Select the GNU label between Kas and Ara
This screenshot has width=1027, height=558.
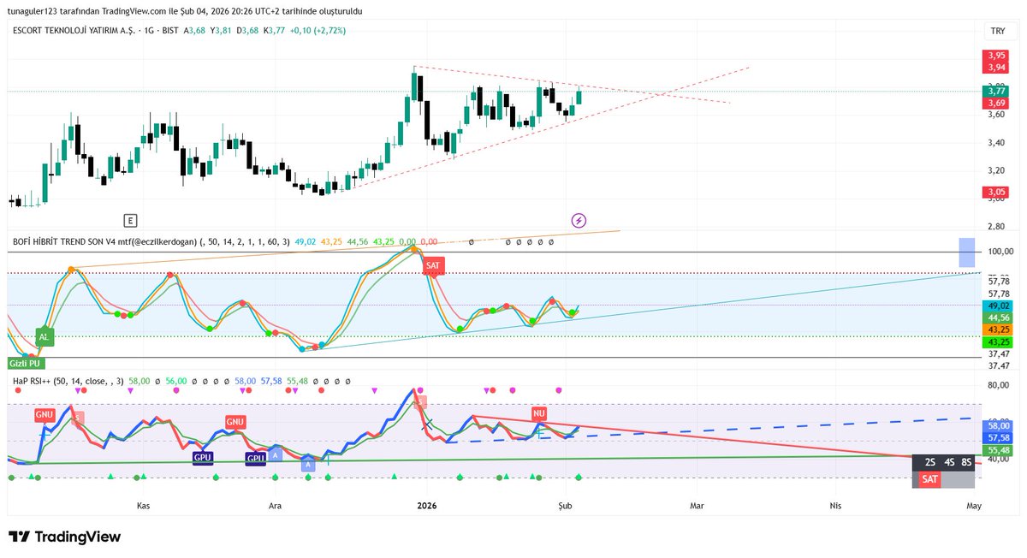click(236, 422)
